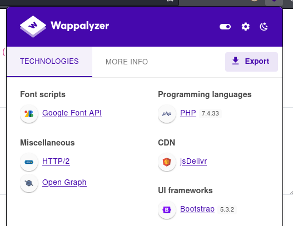Click the HTTP/2 icon

[29, 162]
